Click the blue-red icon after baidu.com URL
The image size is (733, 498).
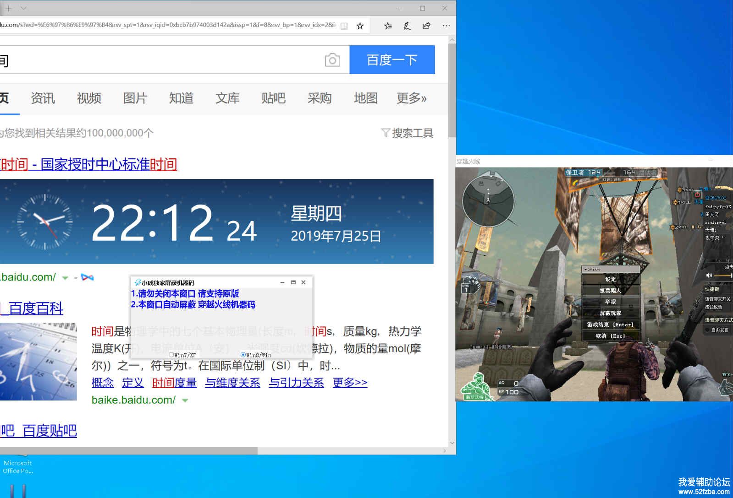tap(87, 277)
